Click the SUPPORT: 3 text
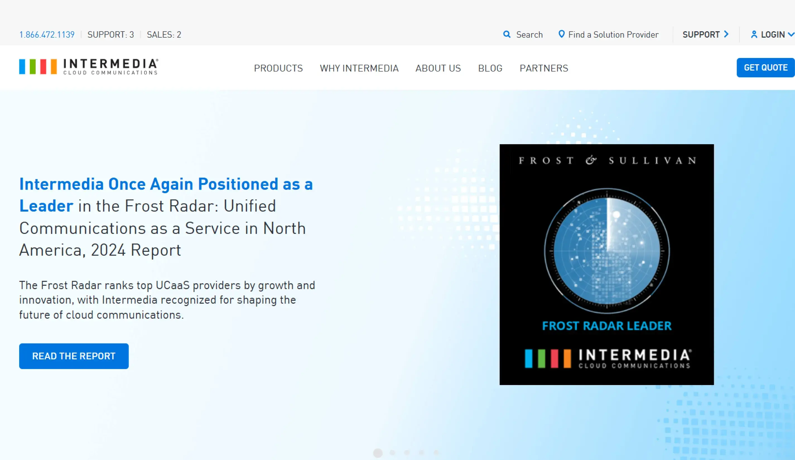 [110, 34]
